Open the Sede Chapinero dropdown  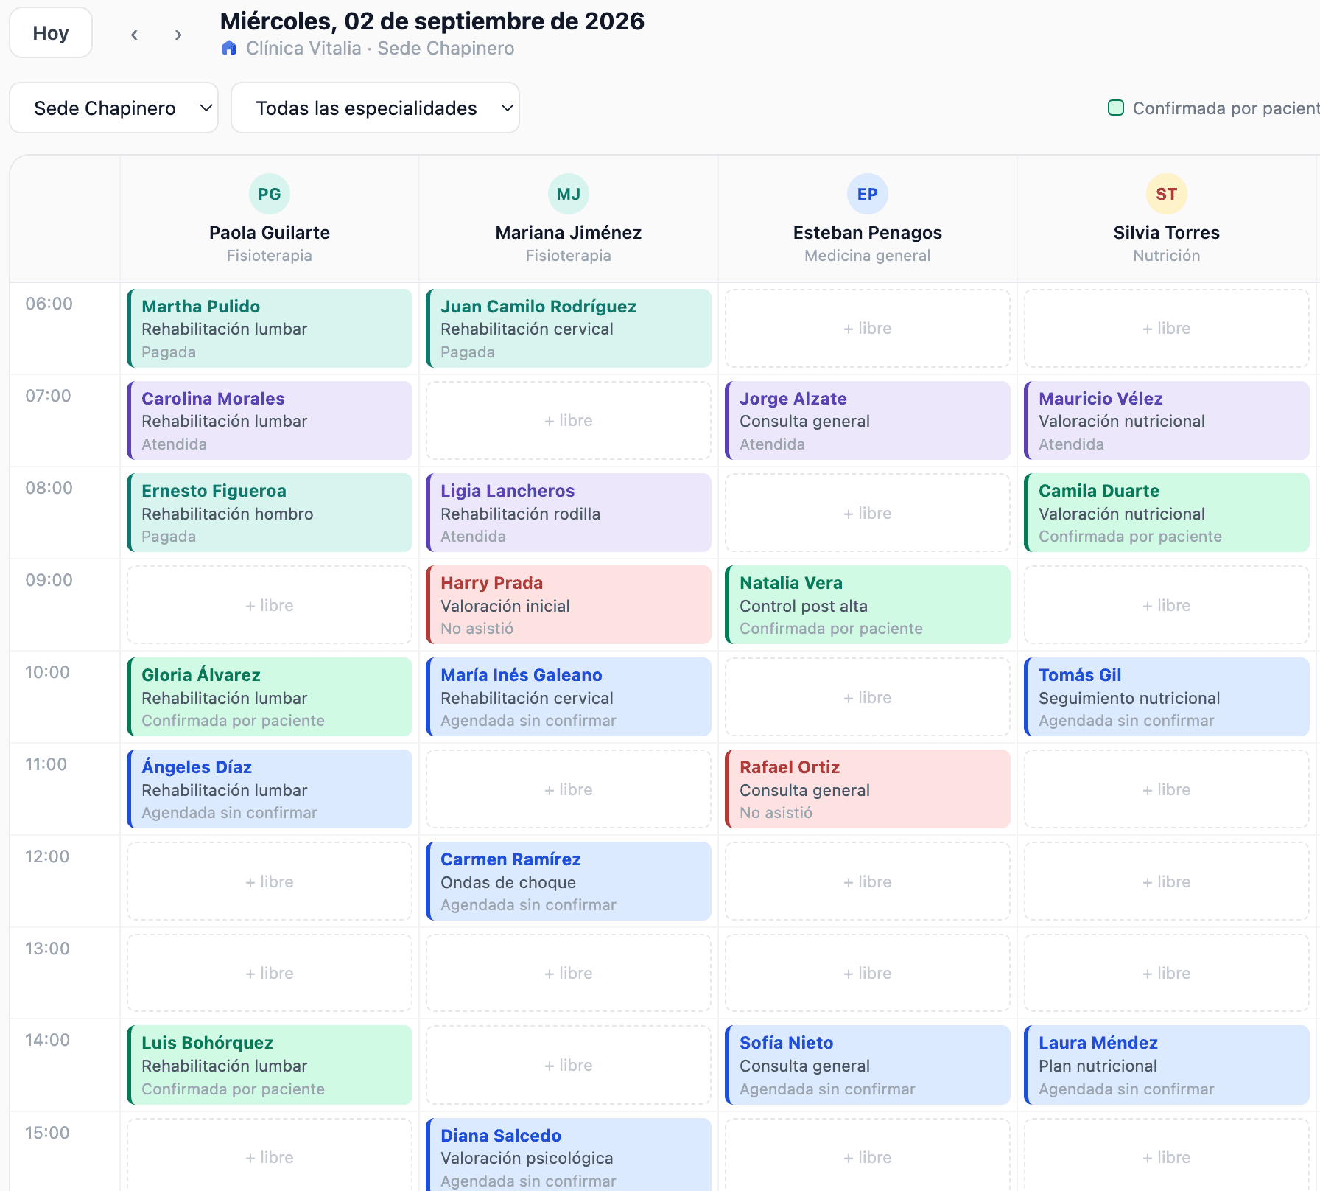point(114,108)
